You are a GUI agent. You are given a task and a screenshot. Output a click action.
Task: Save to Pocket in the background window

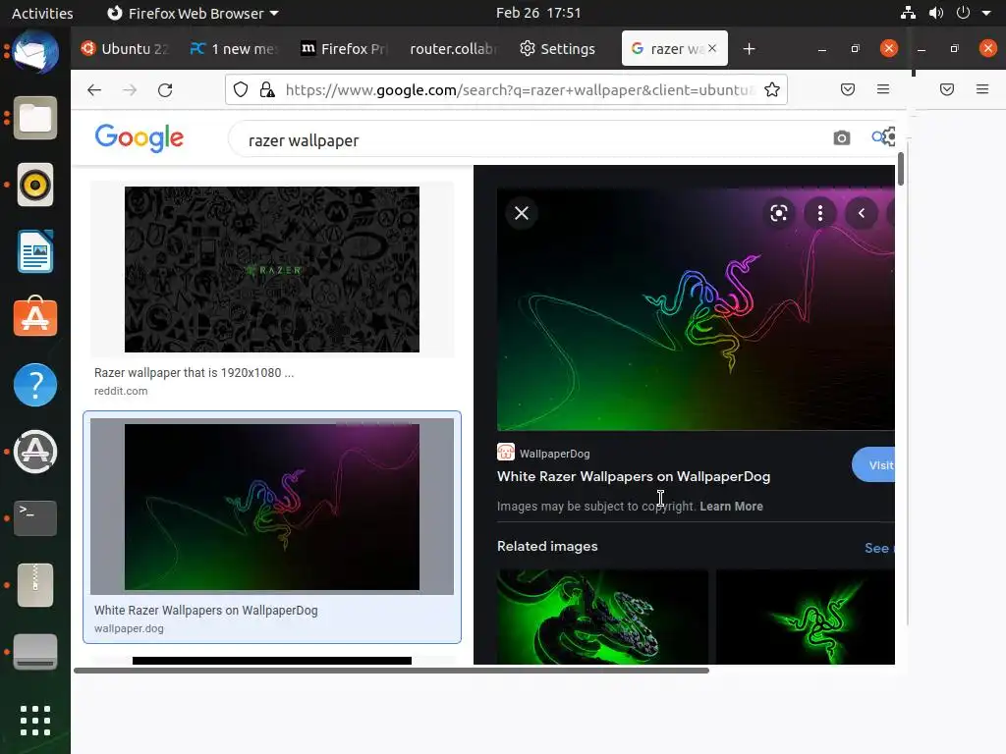[947, 89]
